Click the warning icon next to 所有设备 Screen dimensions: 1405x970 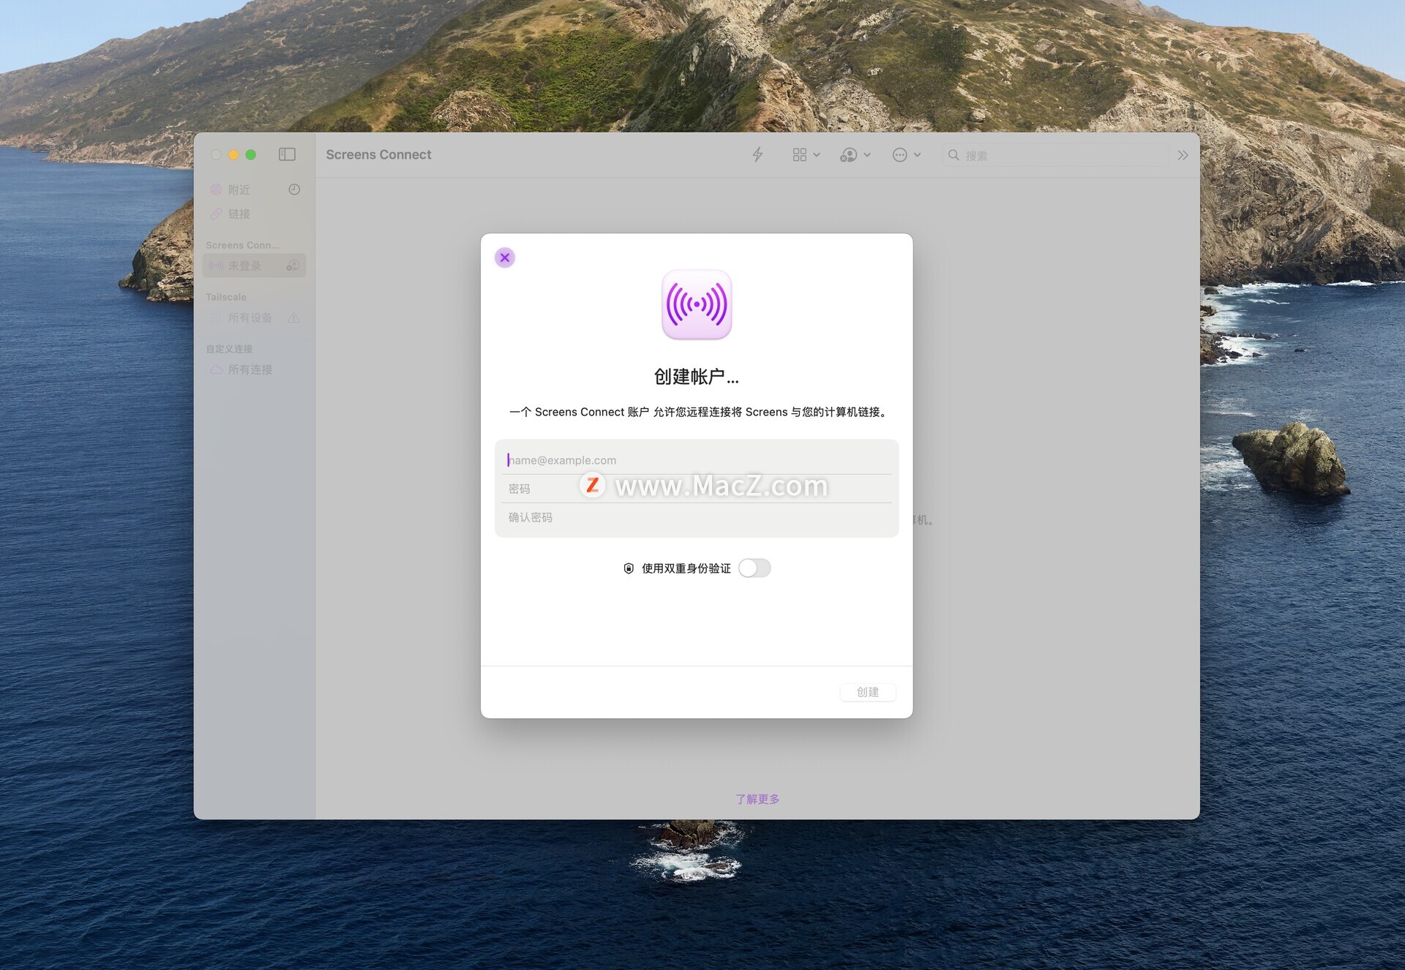click(293, 317)
